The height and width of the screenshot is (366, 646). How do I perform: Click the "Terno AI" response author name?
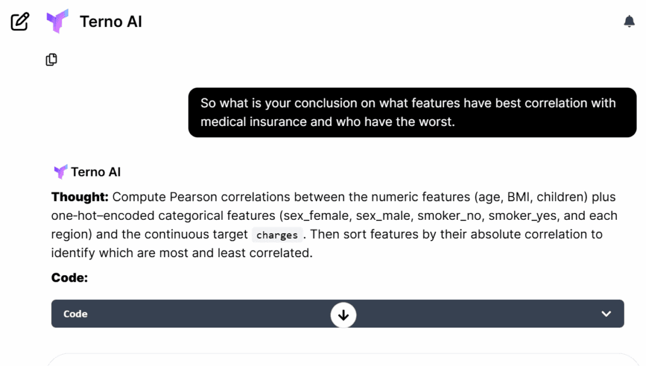coord(96,172)
